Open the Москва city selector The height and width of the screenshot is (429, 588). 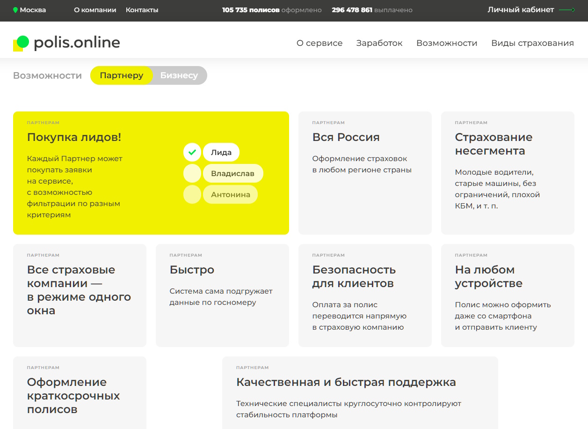point(32,10)
